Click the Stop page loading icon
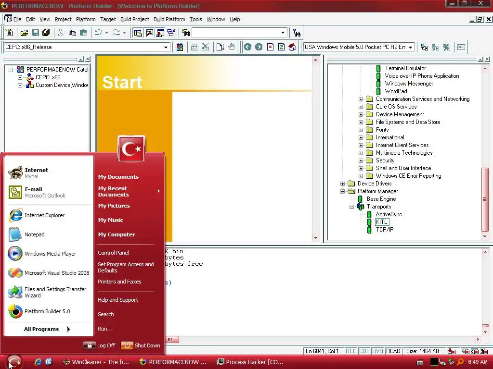The width and height of the screenshot is (493, 369). click(x=270, y=47)
